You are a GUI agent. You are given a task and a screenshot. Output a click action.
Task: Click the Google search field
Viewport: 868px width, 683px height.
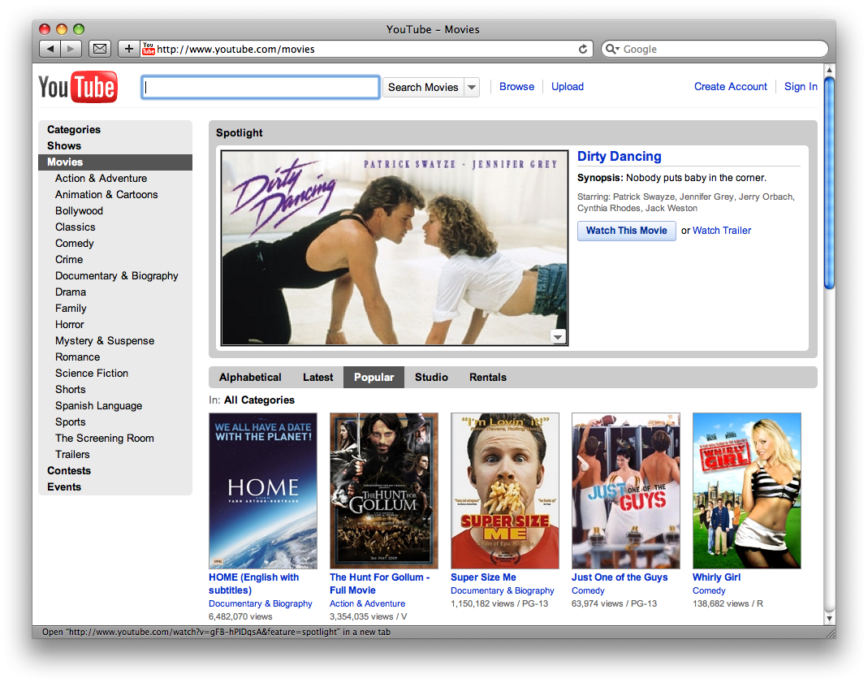pyautogui.click(x=715, y=50)
